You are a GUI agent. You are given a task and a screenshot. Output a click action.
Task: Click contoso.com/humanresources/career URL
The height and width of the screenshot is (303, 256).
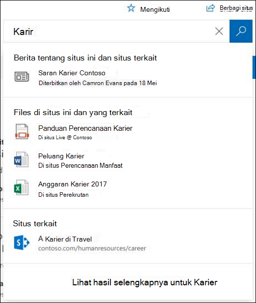[x=92, y=248]
